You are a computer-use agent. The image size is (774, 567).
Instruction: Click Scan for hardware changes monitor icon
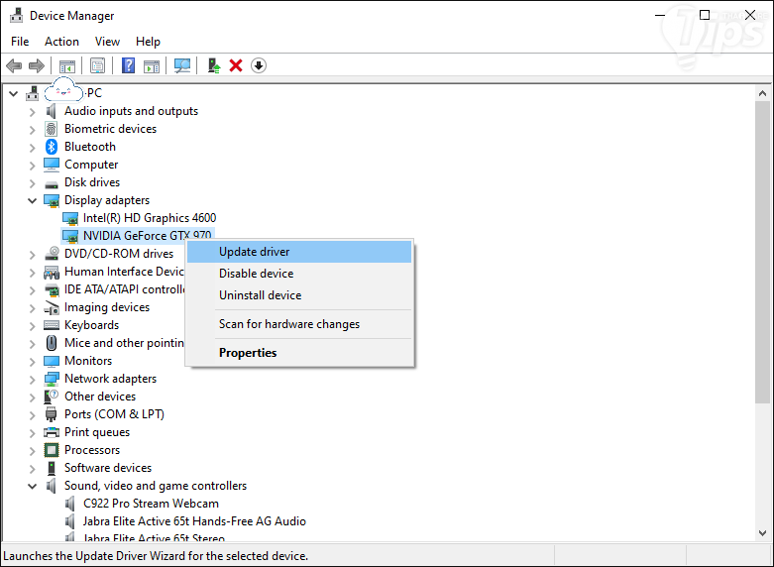[x=182, y=65]
